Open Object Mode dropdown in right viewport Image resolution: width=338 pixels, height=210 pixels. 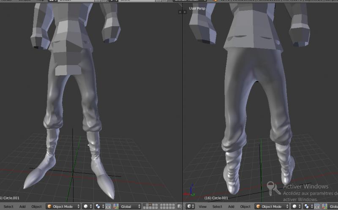click(x=272, y=207)
